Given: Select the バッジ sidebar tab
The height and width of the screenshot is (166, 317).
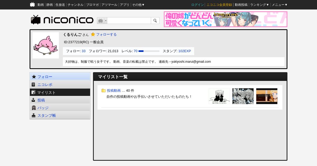Looking at the screenshot, I should (x=60, y=108).
